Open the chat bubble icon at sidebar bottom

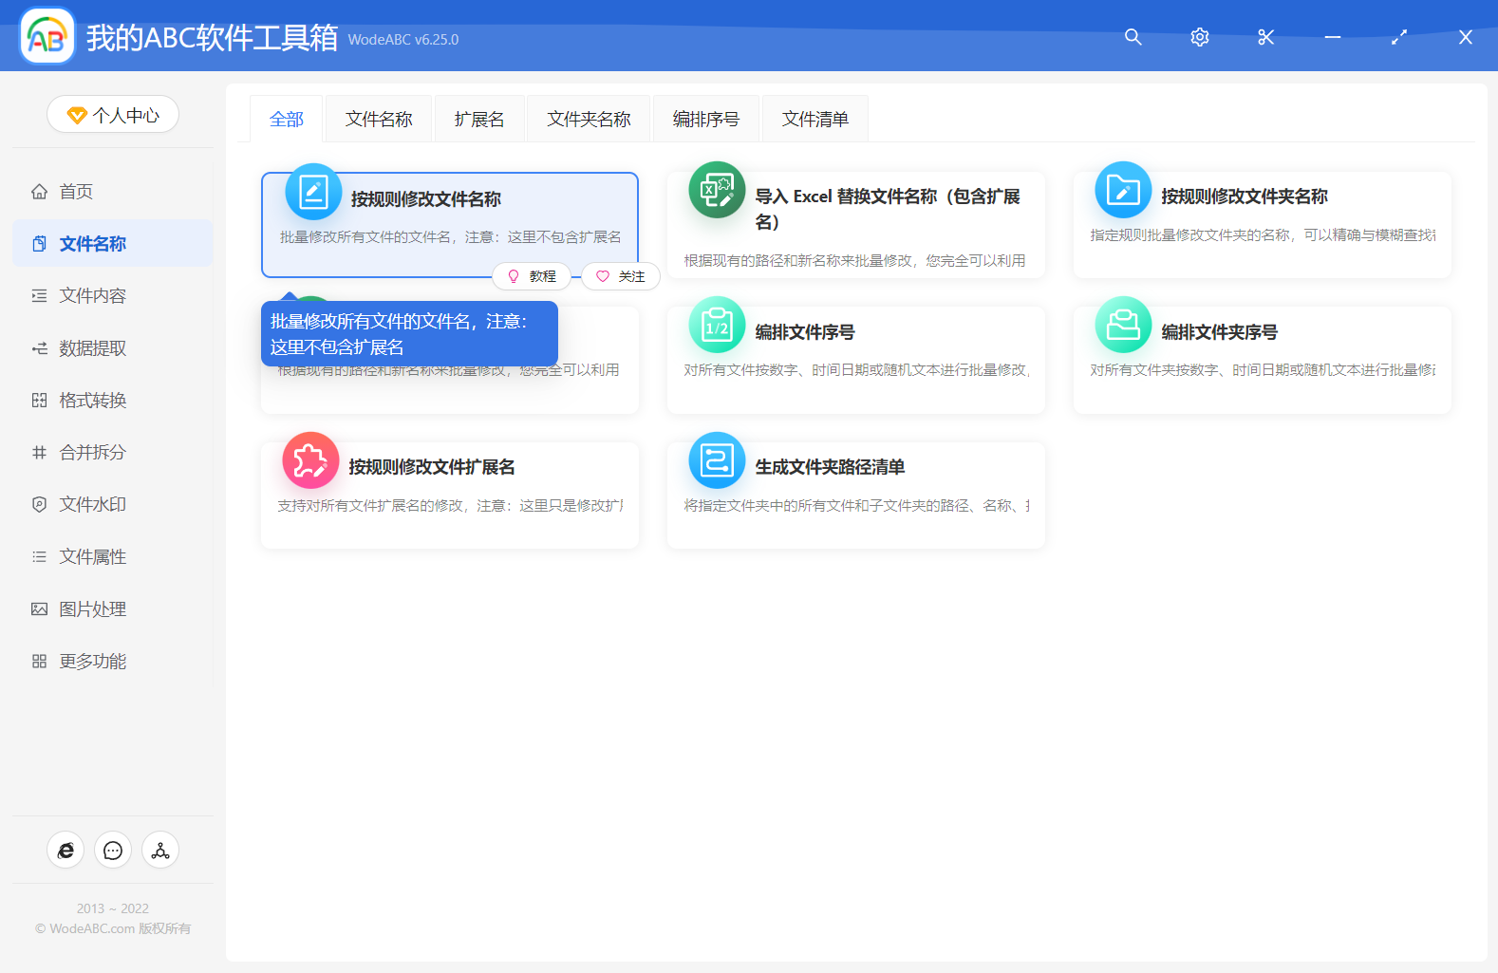tap(113, 851)
